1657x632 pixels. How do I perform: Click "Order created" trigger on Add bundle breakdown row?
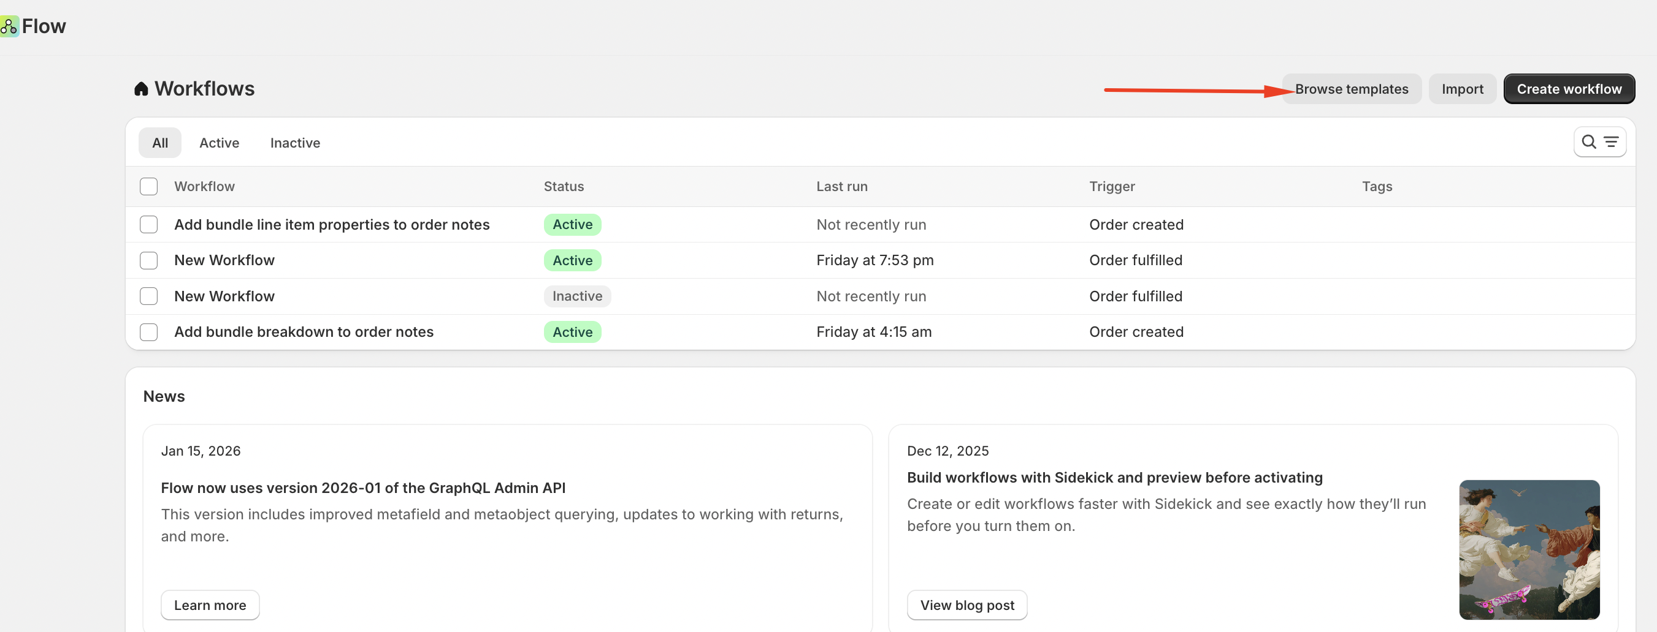pos(1136,332)
